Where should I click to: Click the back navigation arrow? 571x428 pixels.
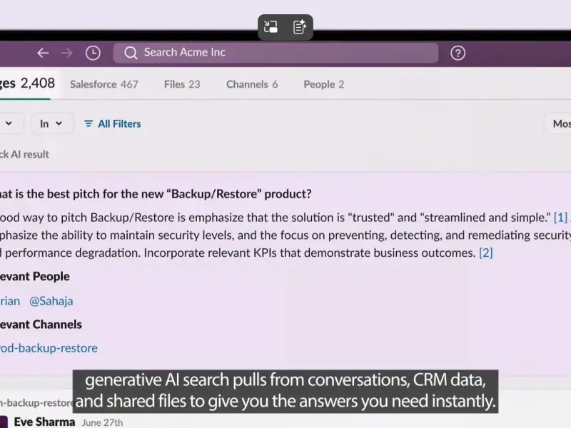point(43,53)
